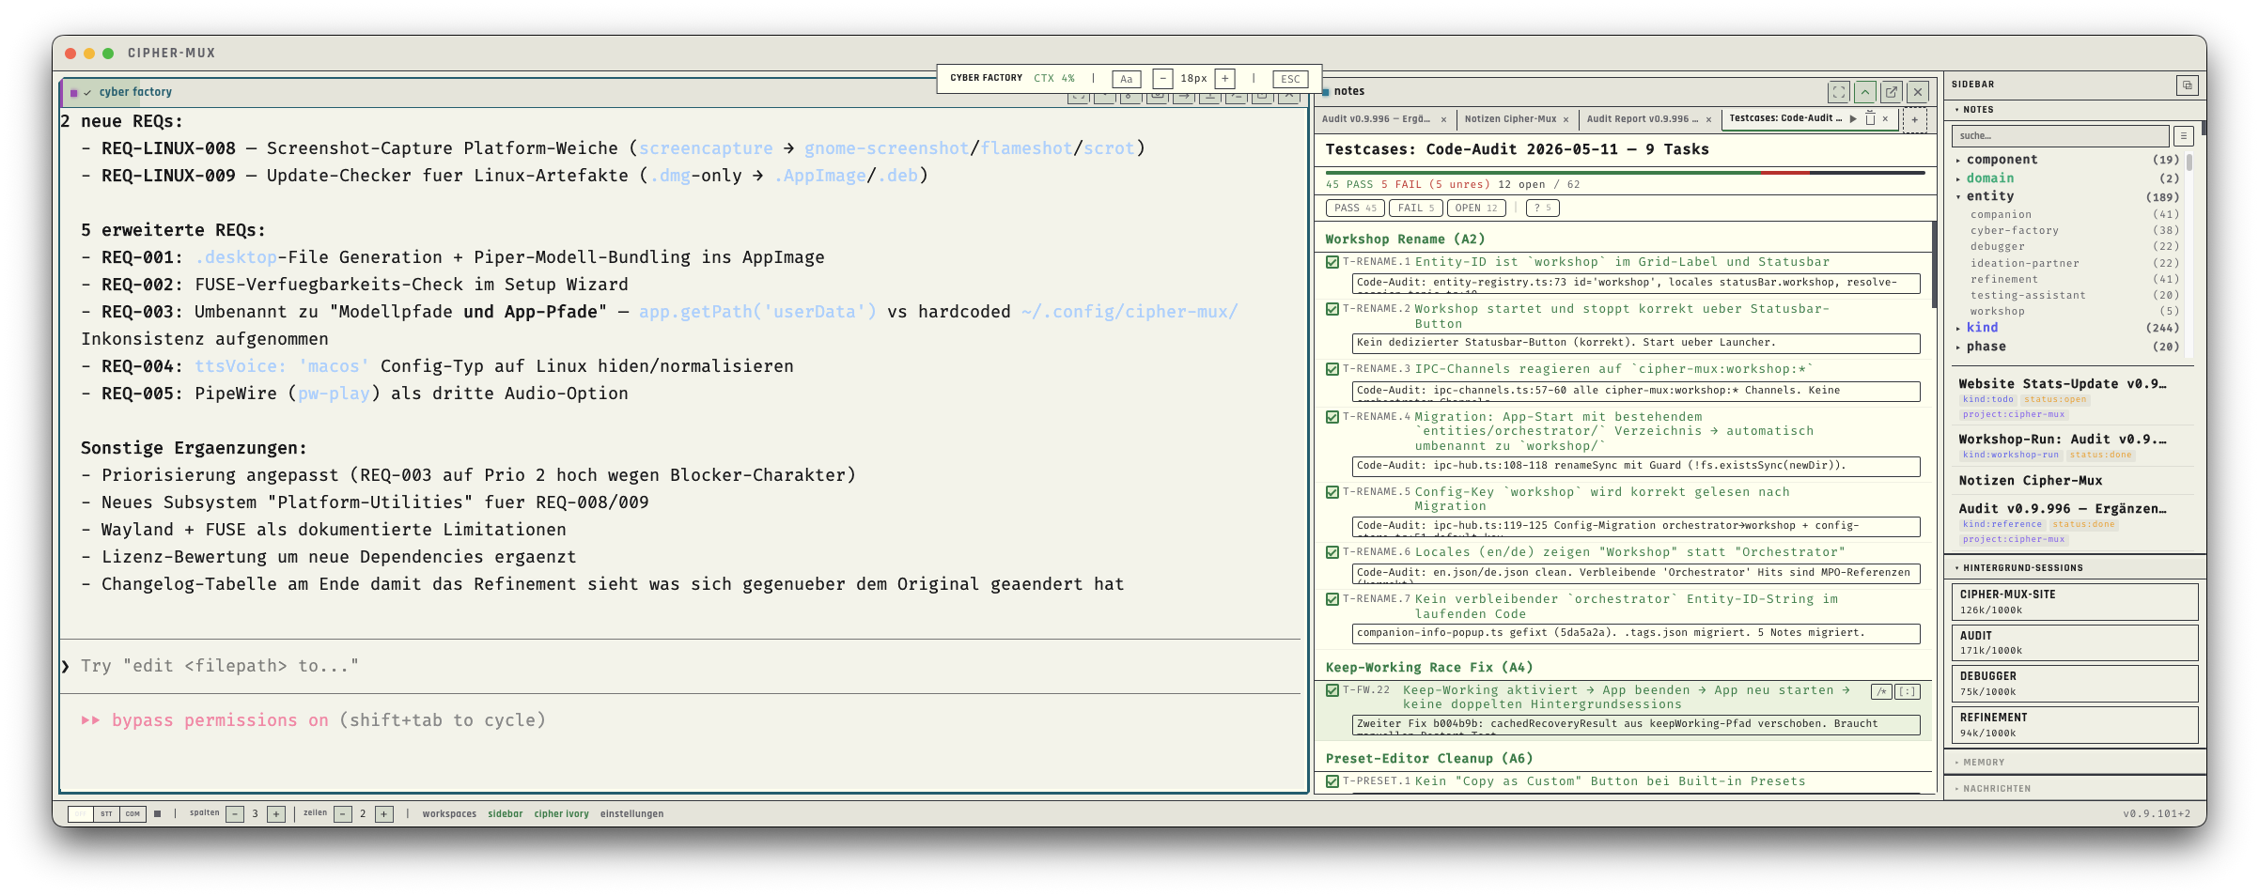This screenshot has height=896, width=2259.
Task: Toggle the T-RENAME.3 checkbox
Action: [x=1332, y=369]
